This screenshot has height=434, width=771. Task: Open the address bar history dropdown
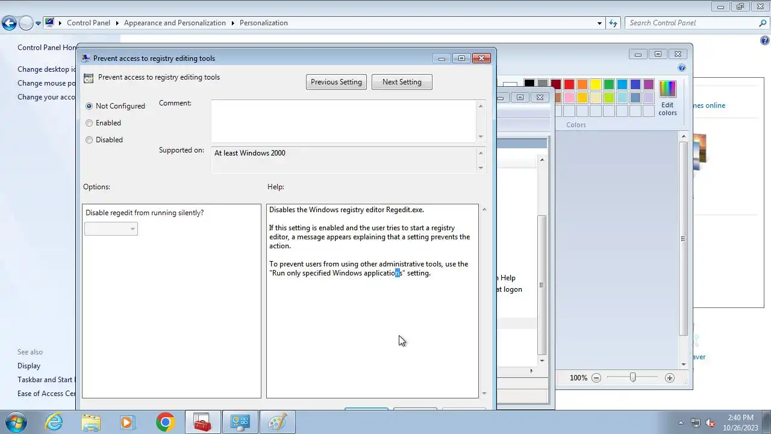[x=599, y=23]
